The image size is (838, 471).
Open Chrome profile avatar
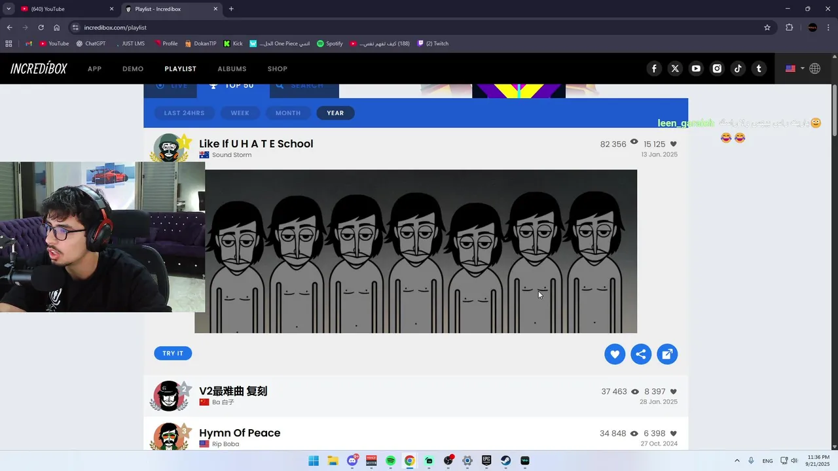(812, 27)
